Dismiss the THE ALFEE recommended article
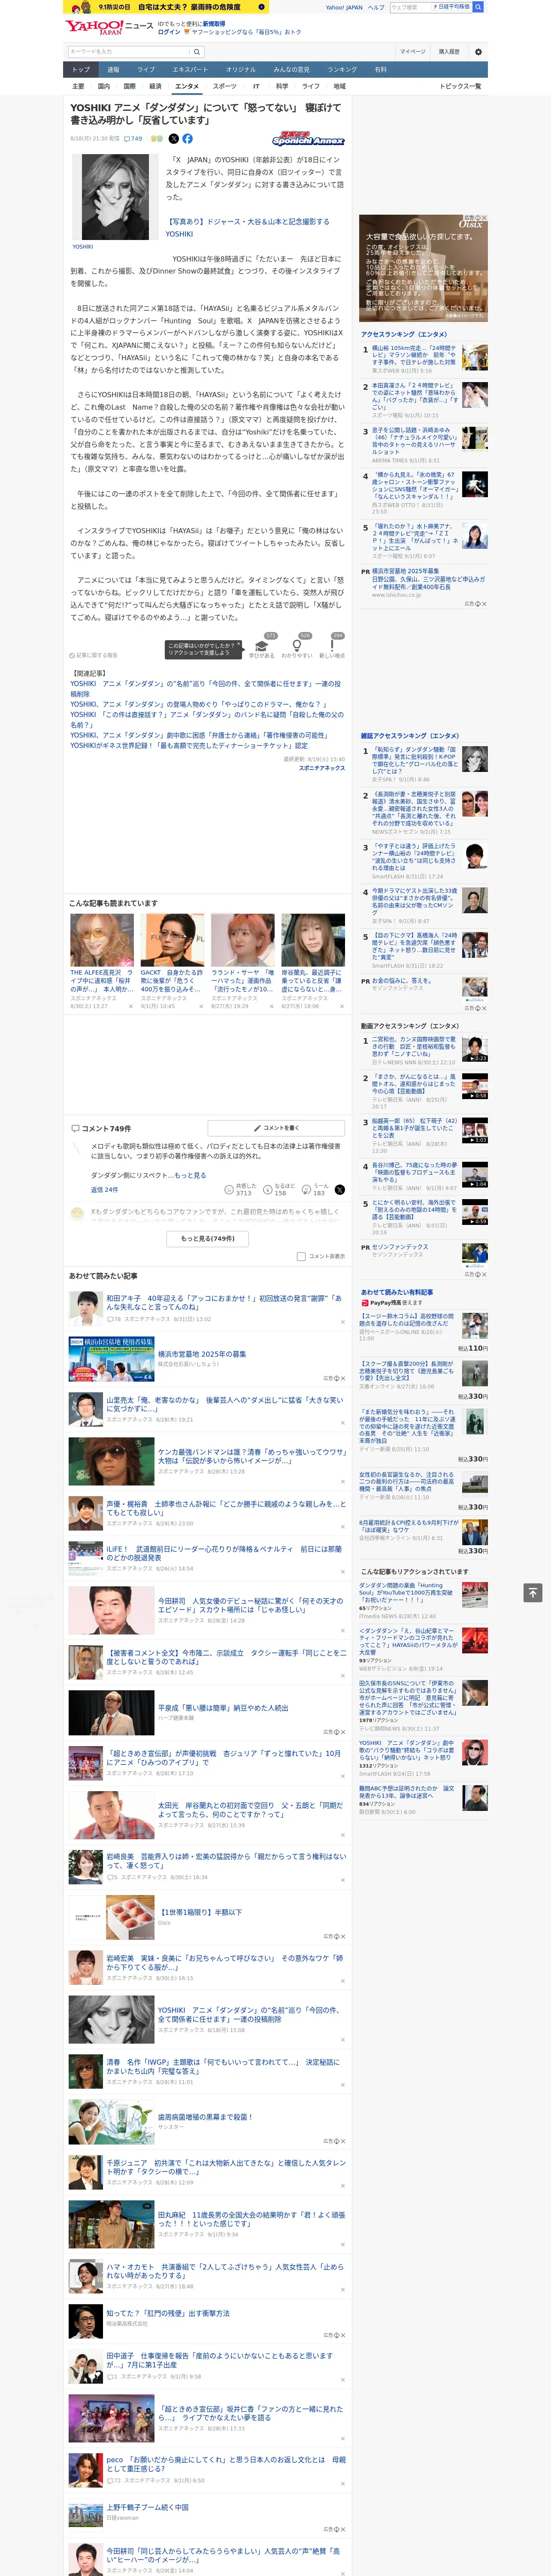 point(131,1006)
